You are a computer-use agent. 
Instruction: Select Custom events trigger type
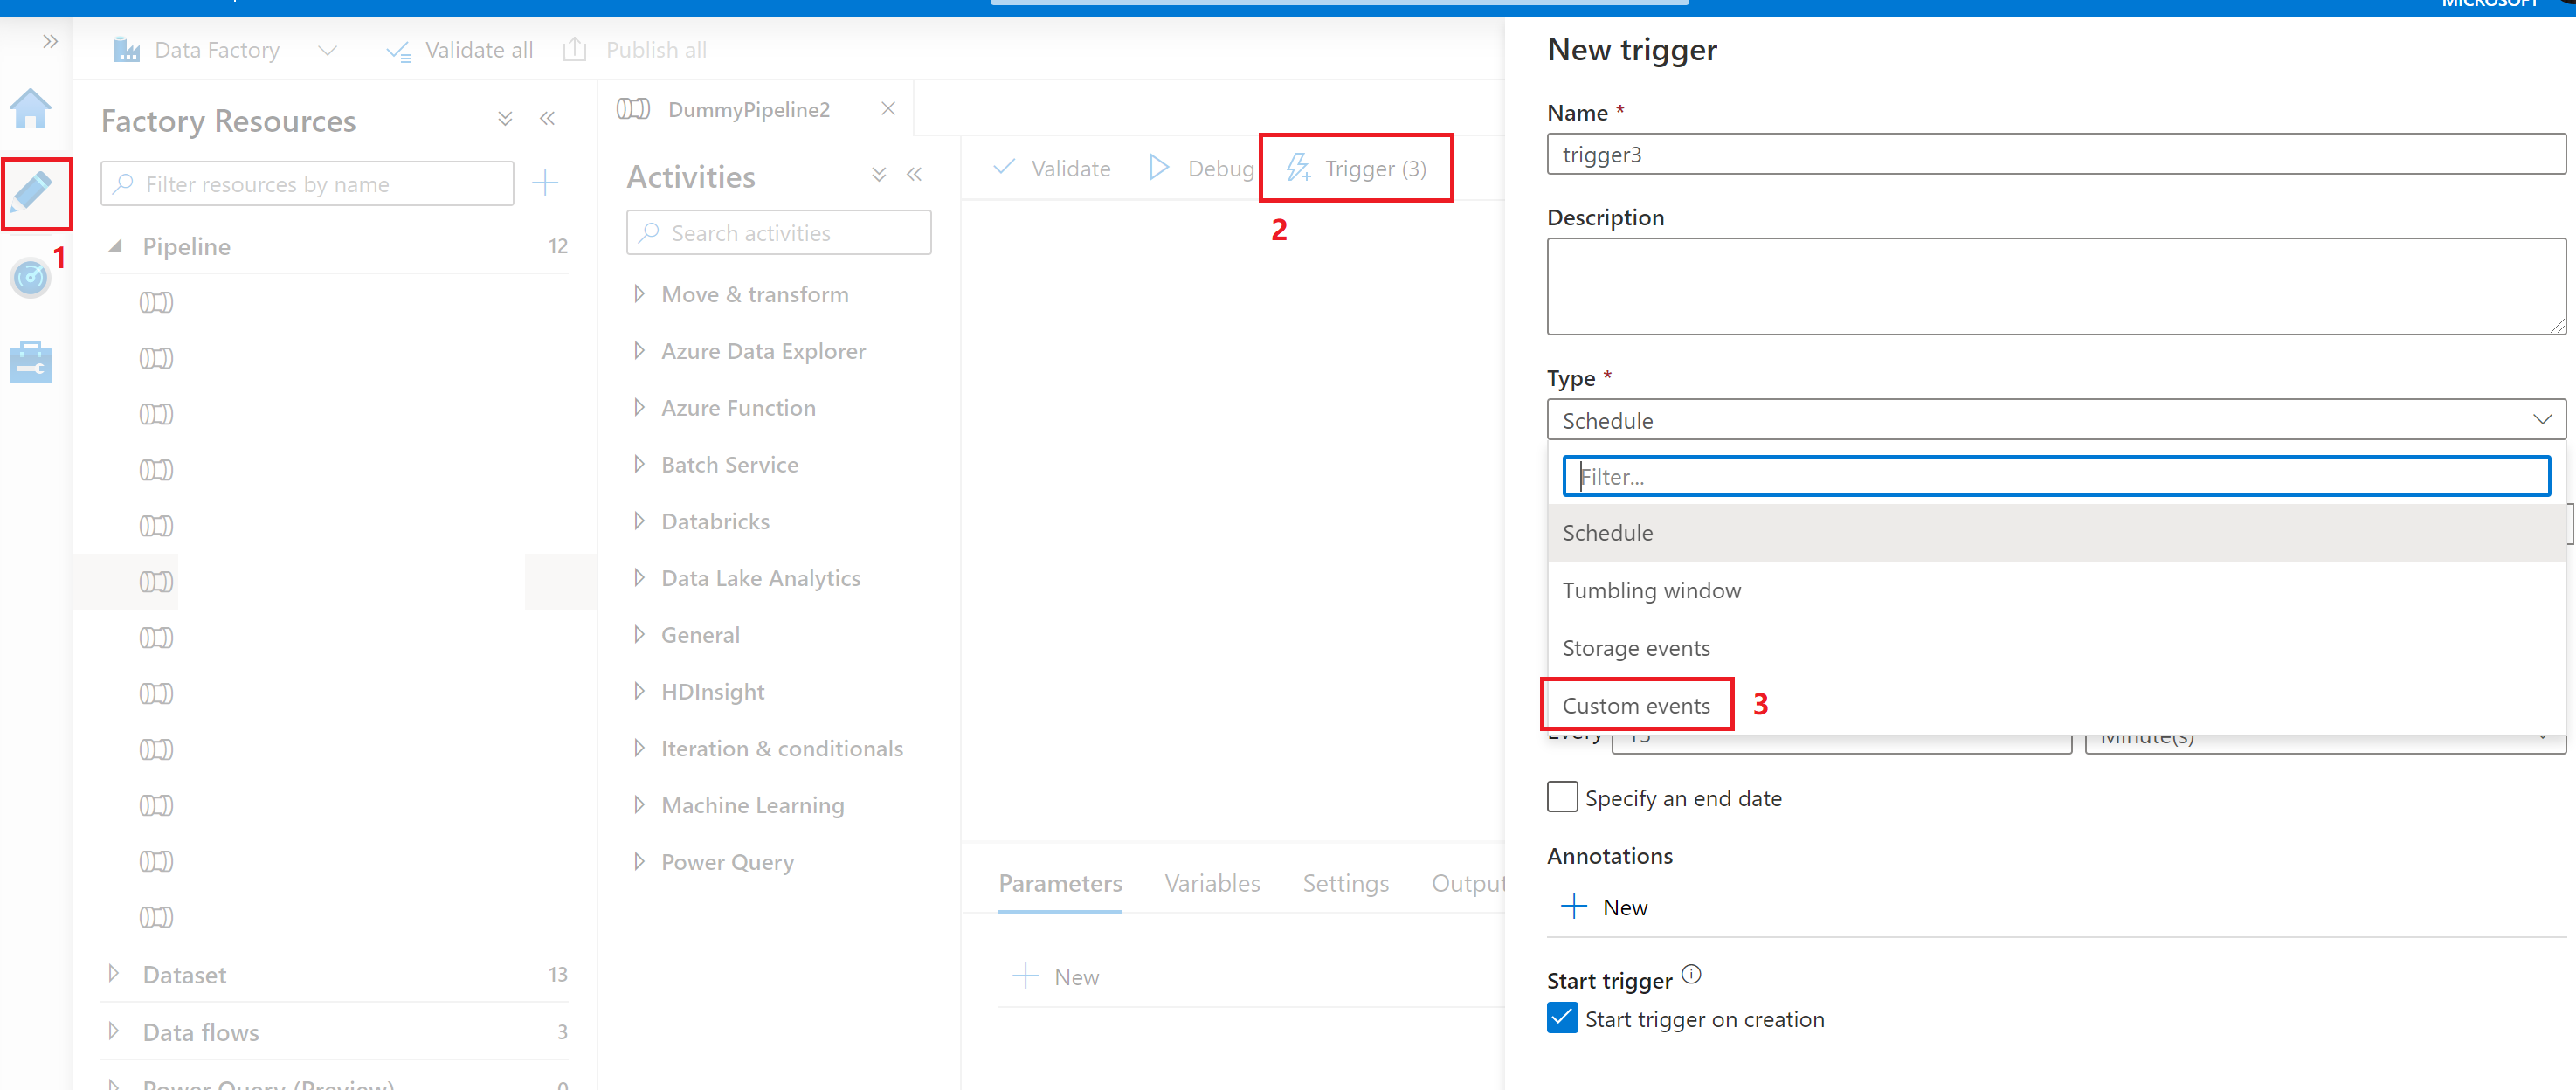1638,704
